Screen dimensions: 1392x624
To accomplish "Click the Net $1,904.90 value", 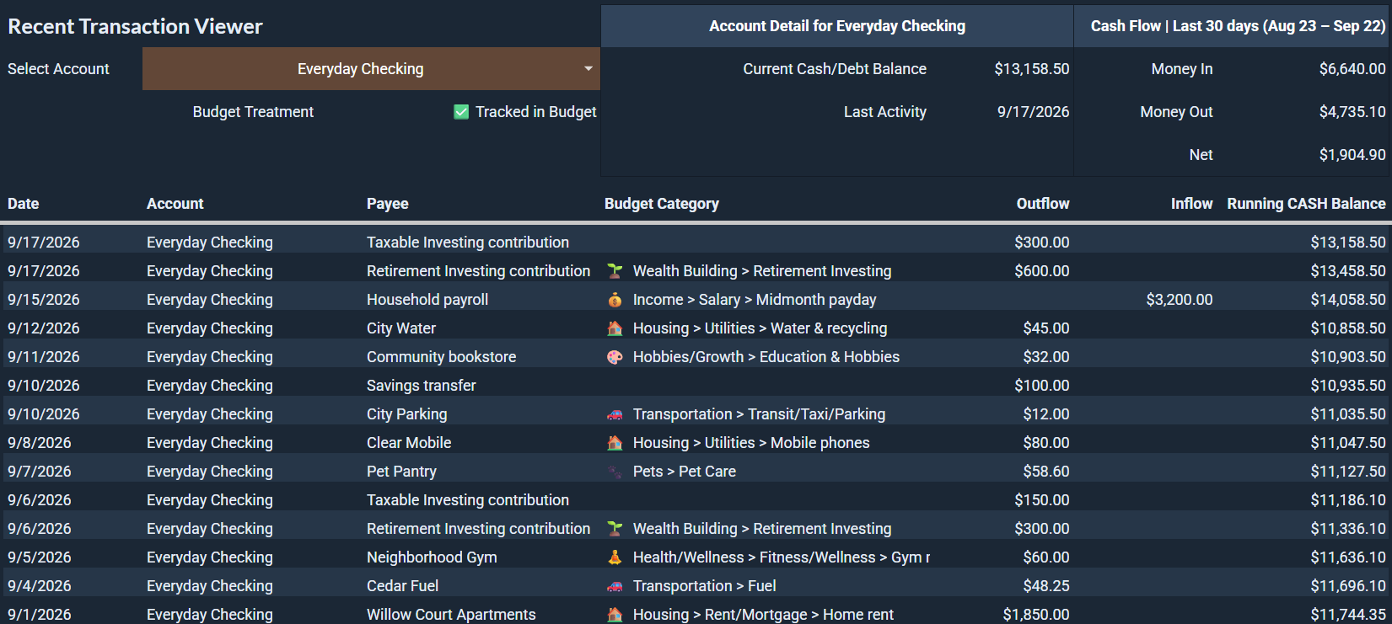I will [1352, 155].
